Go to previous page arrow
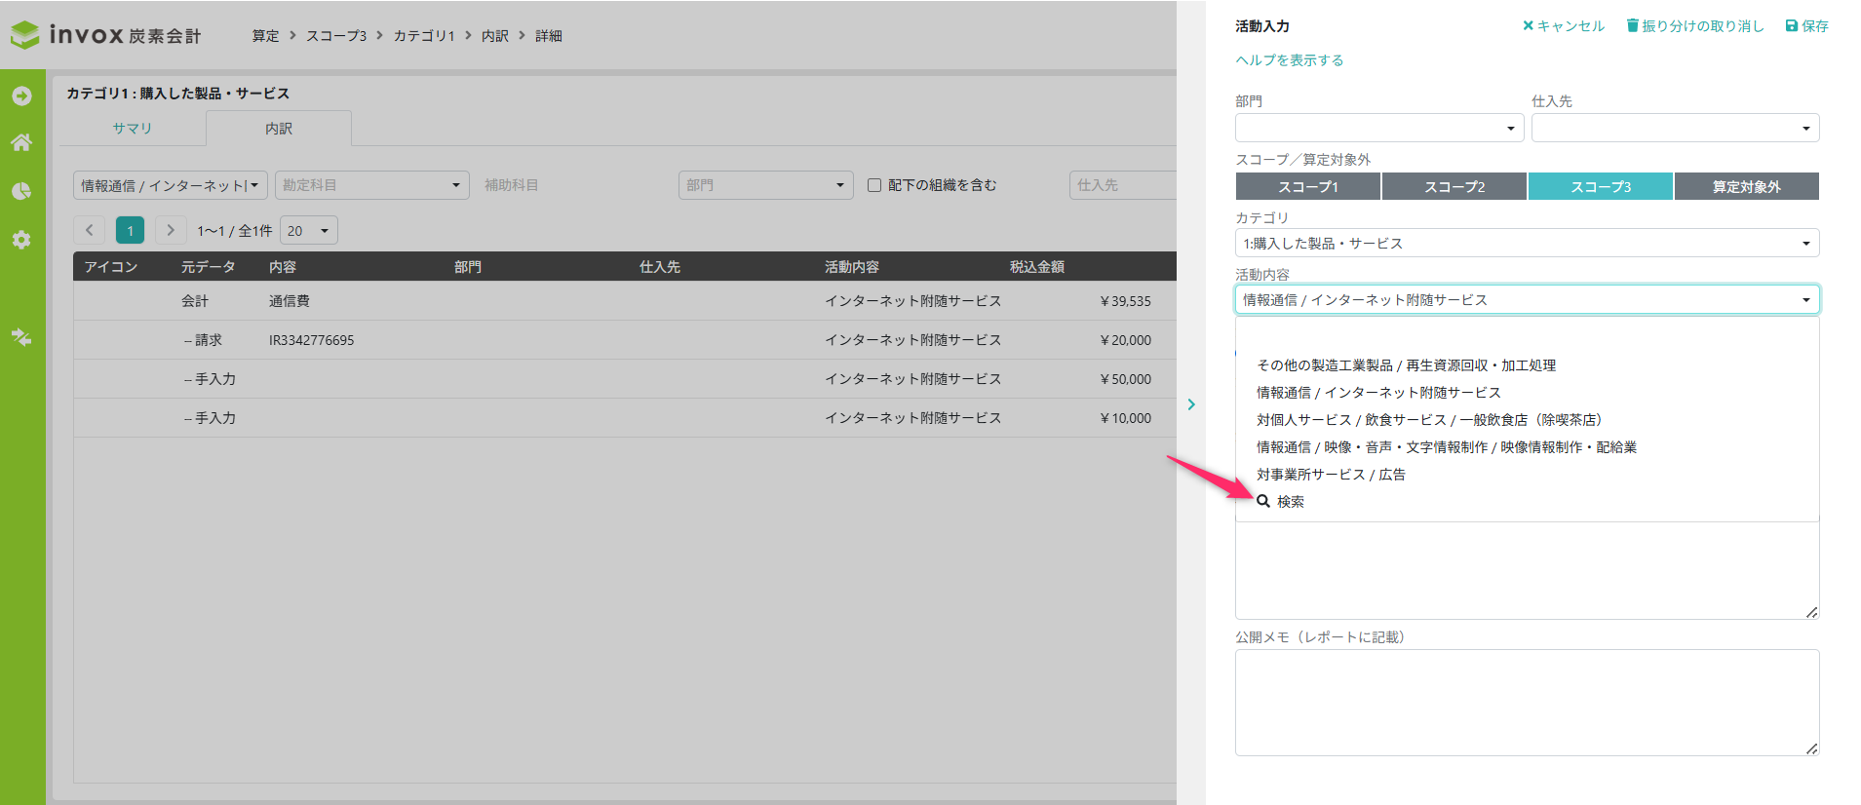1861x805 pixels. [x=90, y=230]
